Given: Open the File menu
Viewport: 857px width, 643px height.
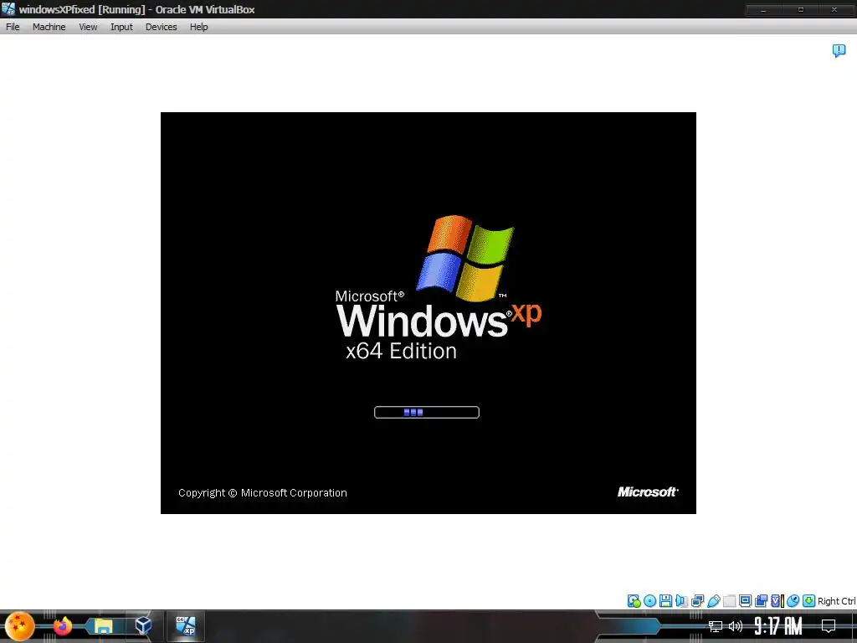Looking at the screenshot, I should (13, 27).
